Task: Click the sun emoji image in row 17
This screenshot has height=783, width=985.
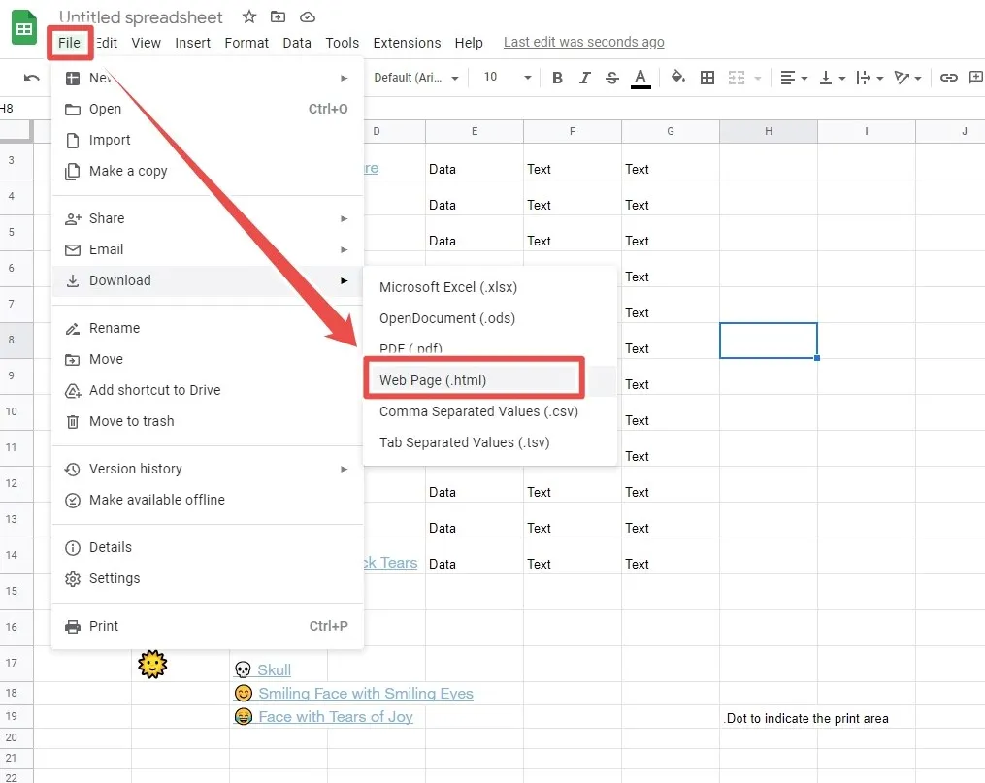Action: click(152, 665)
